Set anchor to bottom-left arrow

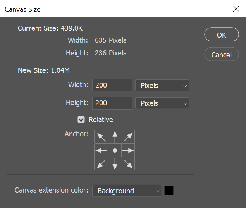pyautogui.click(x=101, y=164)
